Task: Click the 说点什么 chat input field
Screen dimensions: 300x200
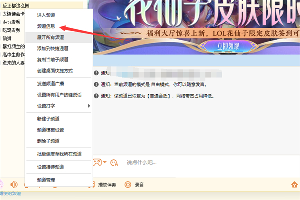Action: tap(200, 162)
